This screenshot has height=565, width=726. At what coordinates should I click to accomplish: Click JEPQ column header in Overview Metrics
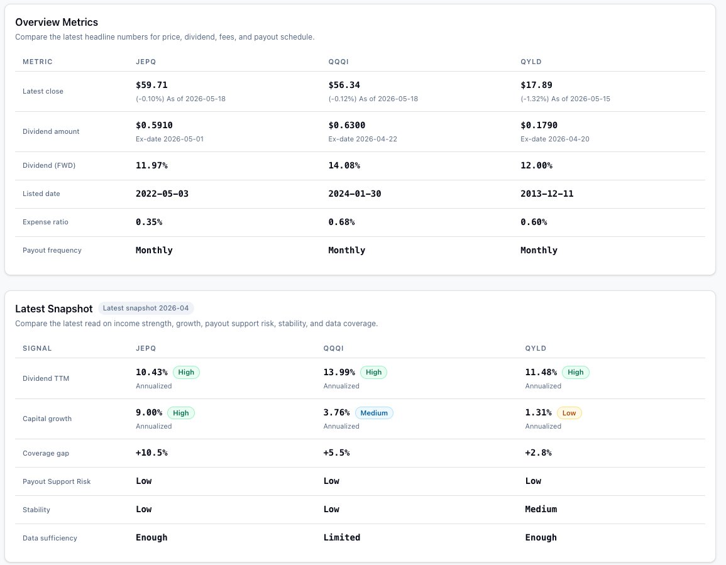point(146,62)
